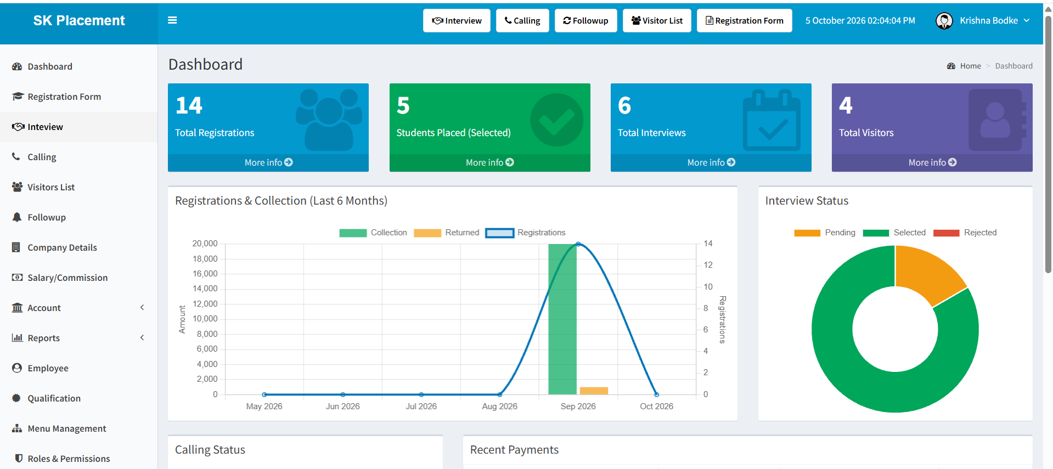Screen dimensions: 1053x469
Task: Toggle the Collection legend in Registrations chart
Action: click(373, 233)
